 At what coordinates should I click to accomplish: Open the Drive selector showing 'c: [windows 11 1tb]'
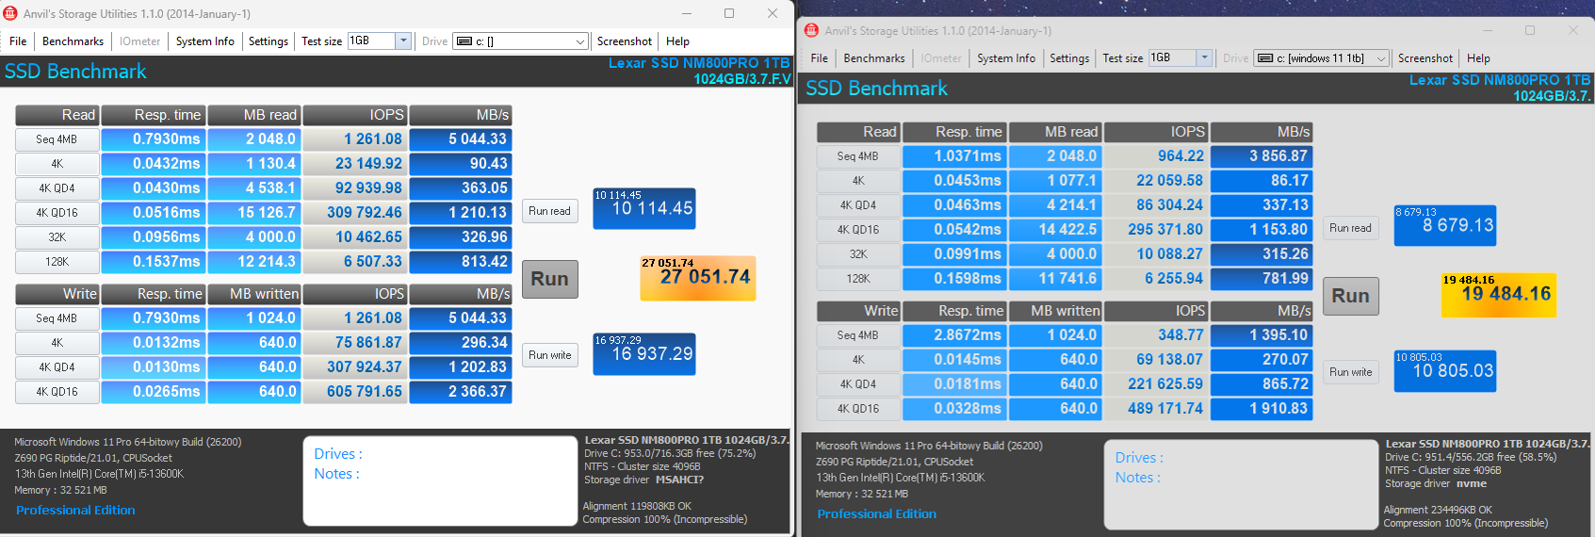click(1322, 58)
